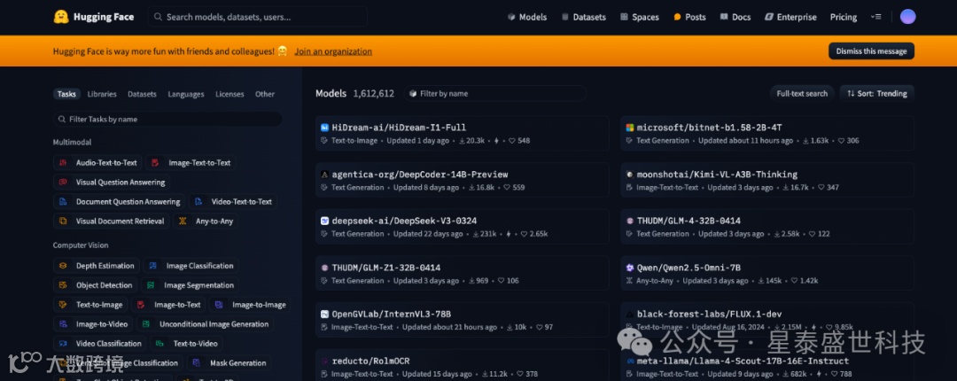Open the Datasets nav item
The image size is (957, 381).
[583, 17]
